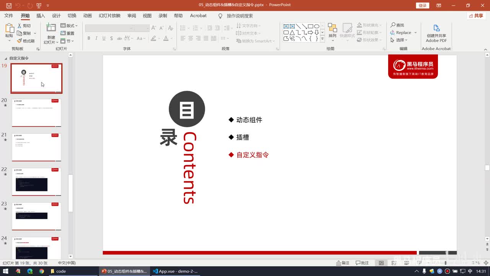Screen dimensions: 490x276
Task: Toggle Bold formatting
Action: pos(89,38)
